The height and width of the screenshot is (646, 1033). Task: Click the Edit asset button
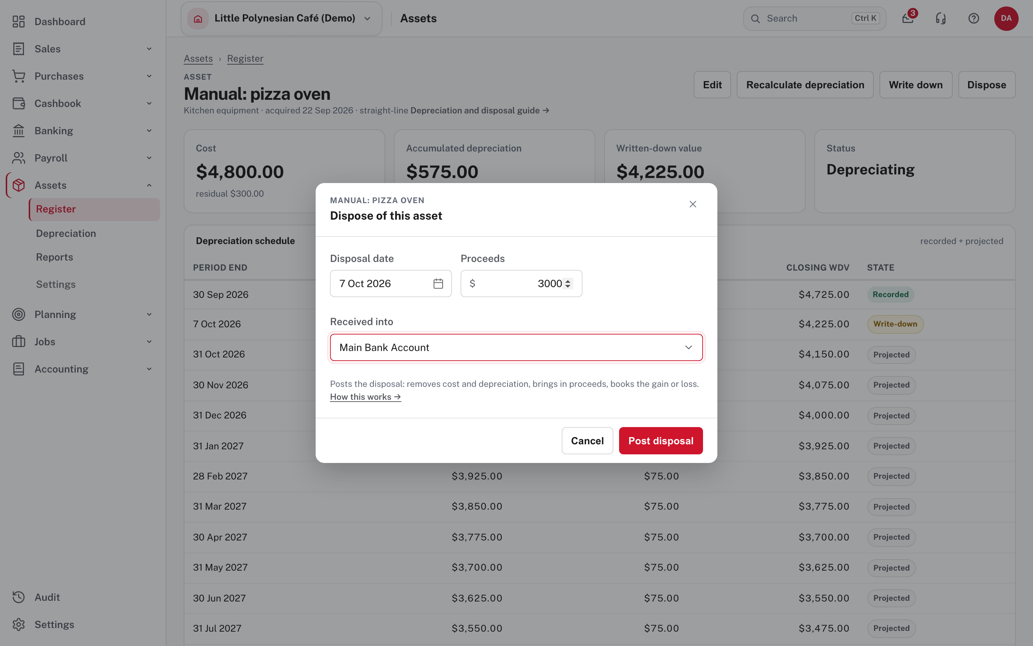coord(712,85)
